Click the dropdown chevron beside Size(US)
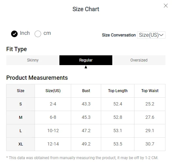The height and width of the screenshot is (166, 172). 161,35
